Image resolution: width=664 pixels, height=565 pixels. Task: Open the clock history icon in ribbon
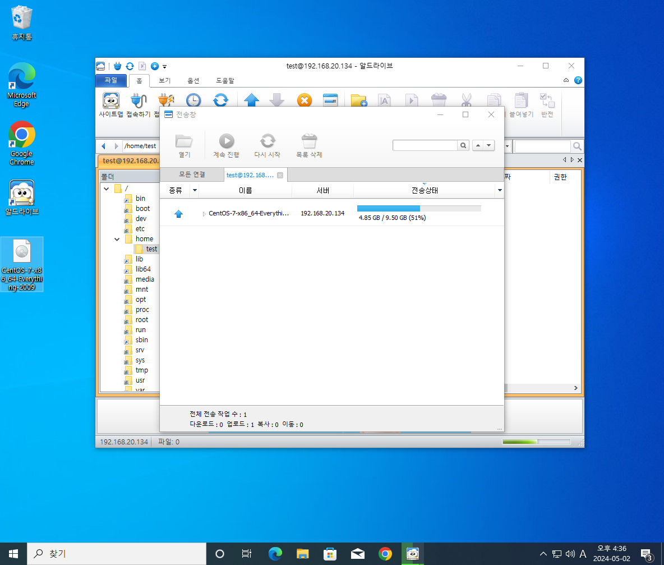[x=193, y=100]
